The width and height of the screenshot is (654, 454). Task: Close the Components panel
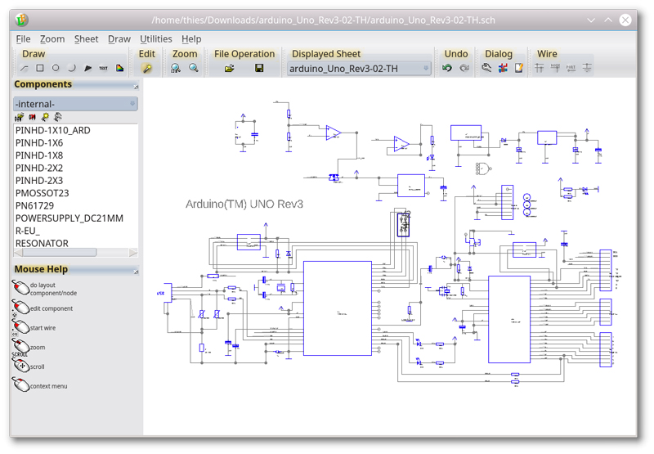coord(136,87)
